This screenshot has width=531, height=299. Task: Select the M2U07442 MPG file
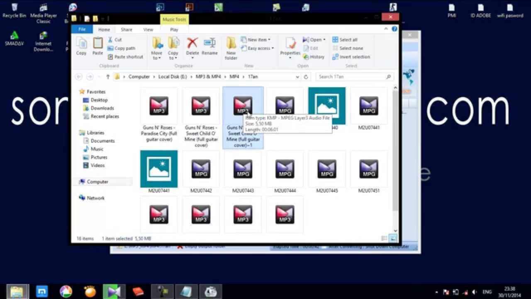201,172
